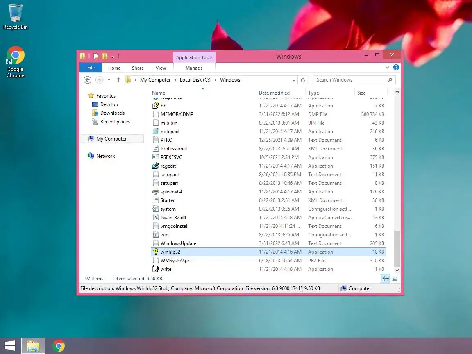Open the Share ribbon tab
Viewport: 472px width, 354px height.
click(138, 68)
